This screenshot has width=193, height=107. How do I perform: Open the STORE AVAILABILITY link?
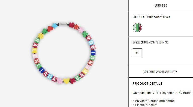coord(161,72)
